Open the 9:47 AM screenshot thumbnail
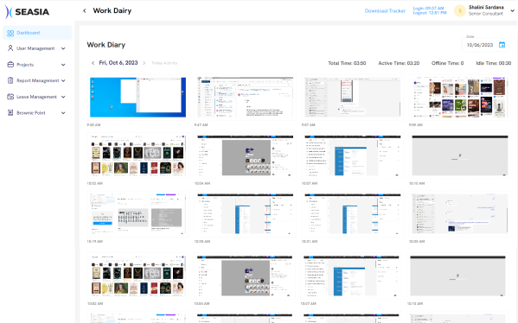Image resolution: width=518 pixels, height=323 pixels. pyautogui.click(x=245, y=98)
